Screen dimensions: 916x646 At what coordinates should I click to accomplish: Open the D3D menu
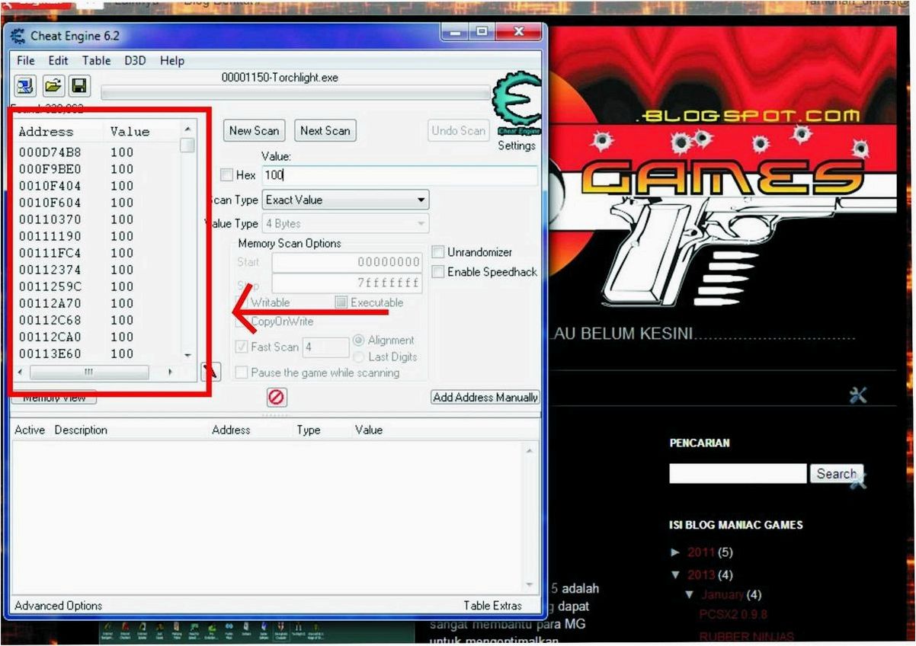click(x=136, y=60)
